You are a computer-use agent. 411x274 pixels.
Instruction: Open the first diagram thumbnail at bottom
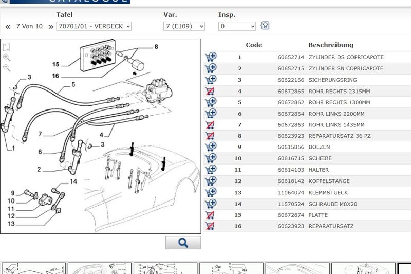34,268
